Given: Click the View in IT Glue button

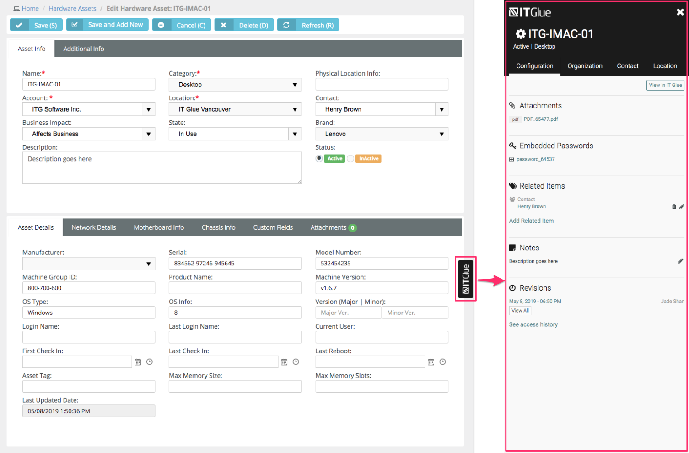Looking at the screenshot, I should (x=665, y=85).
